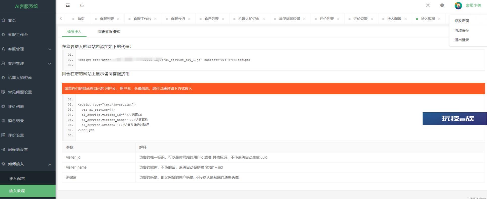This screenshot has height=199, width=487.
Task: Choose 清理缓存 from user menu
Action: 462,30
